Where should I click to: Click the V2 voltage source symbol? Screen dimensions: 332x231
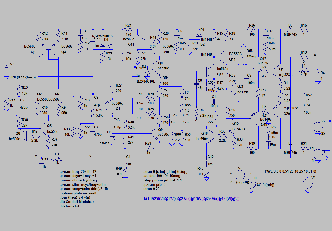click(x=317, y=127)
